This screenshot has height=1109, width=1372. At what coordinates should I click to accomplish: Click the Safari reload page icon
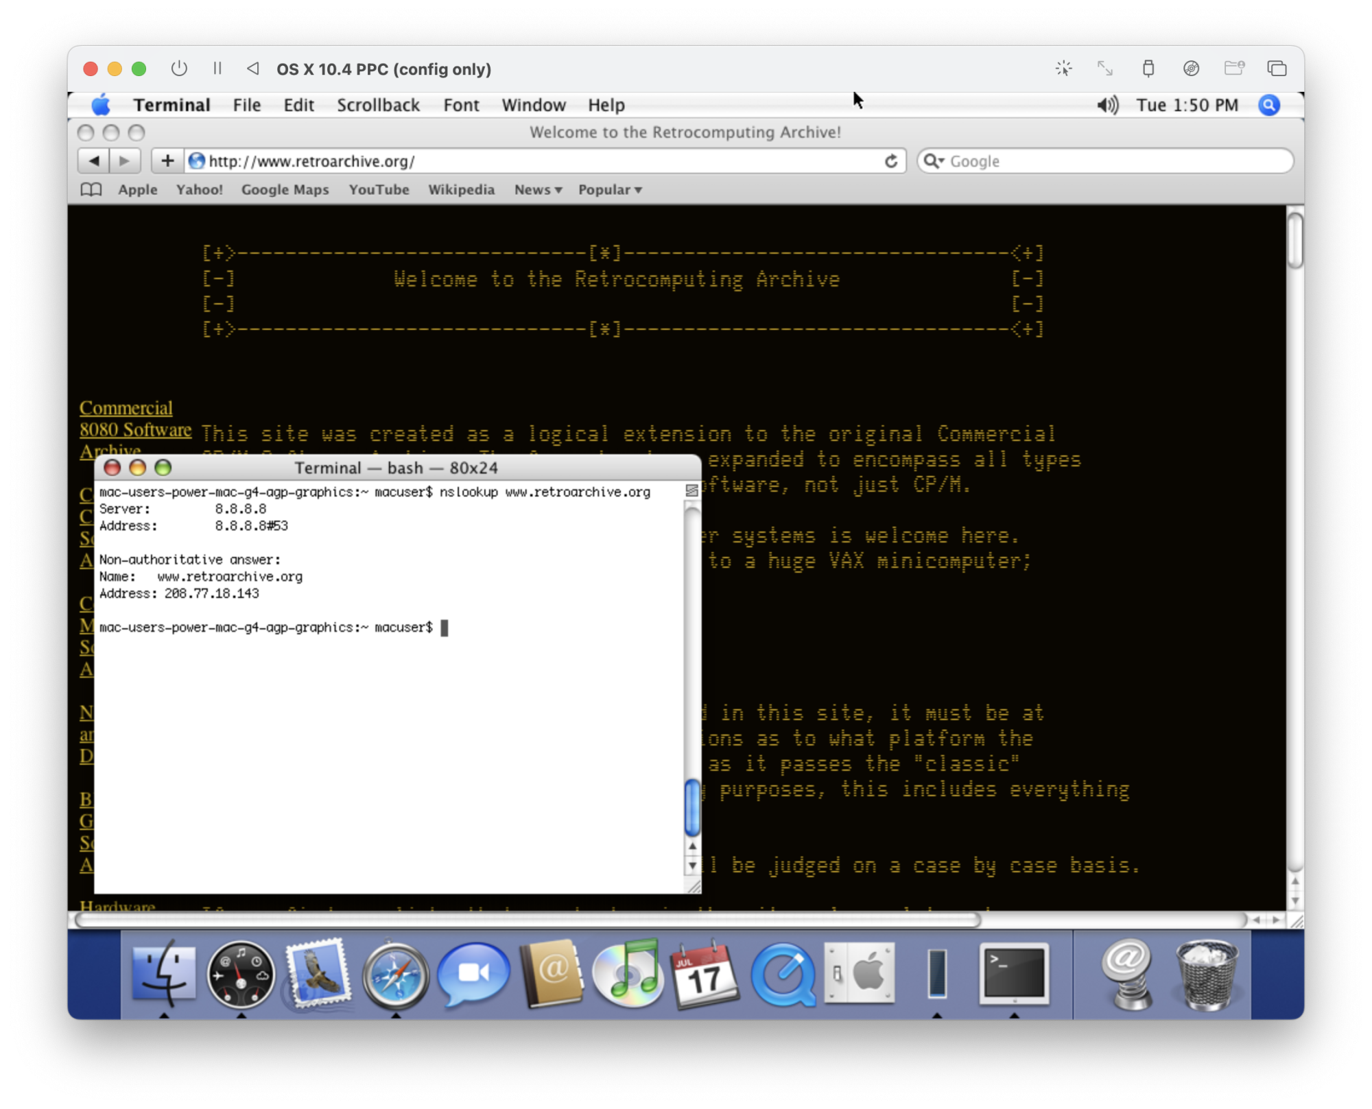[x=890, y=161]
